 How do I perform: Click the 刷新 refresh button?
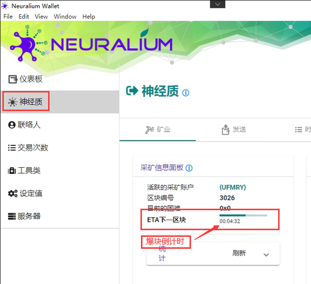(239, 253)
